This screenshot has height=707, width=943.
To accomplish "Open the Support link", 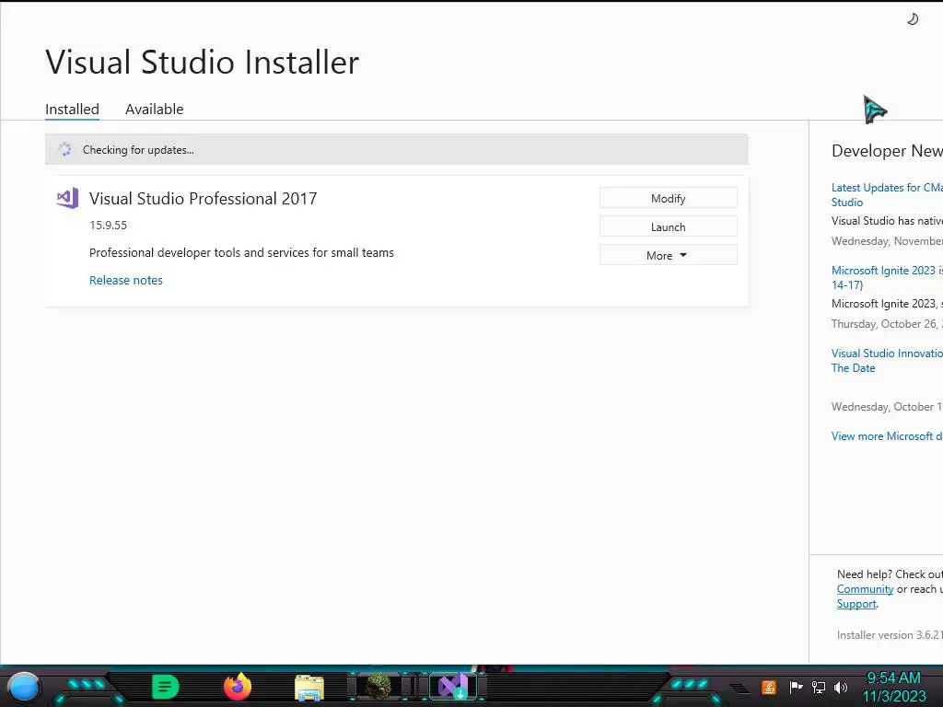I will coord(856,604).
